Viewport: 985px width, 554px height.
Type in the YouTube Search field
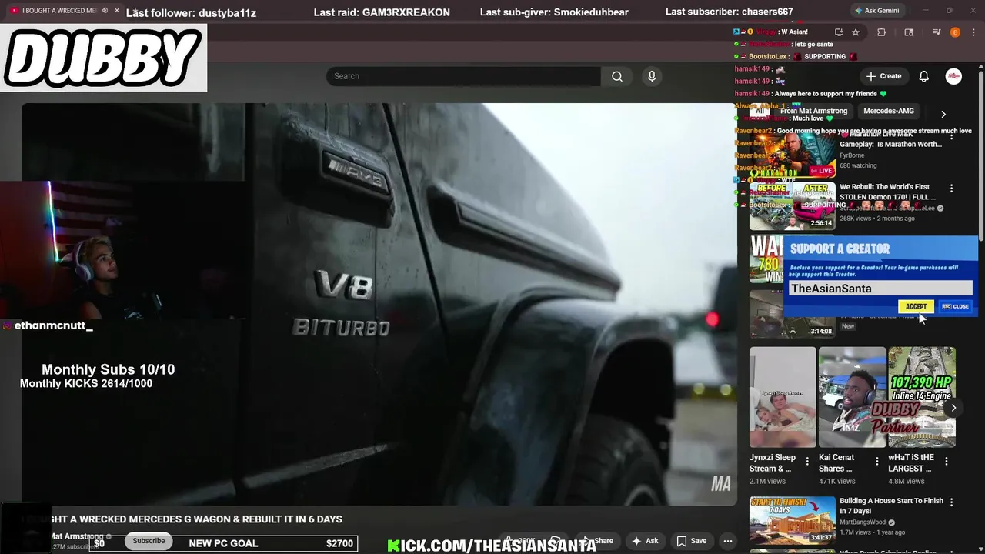(x=464, y=76)
